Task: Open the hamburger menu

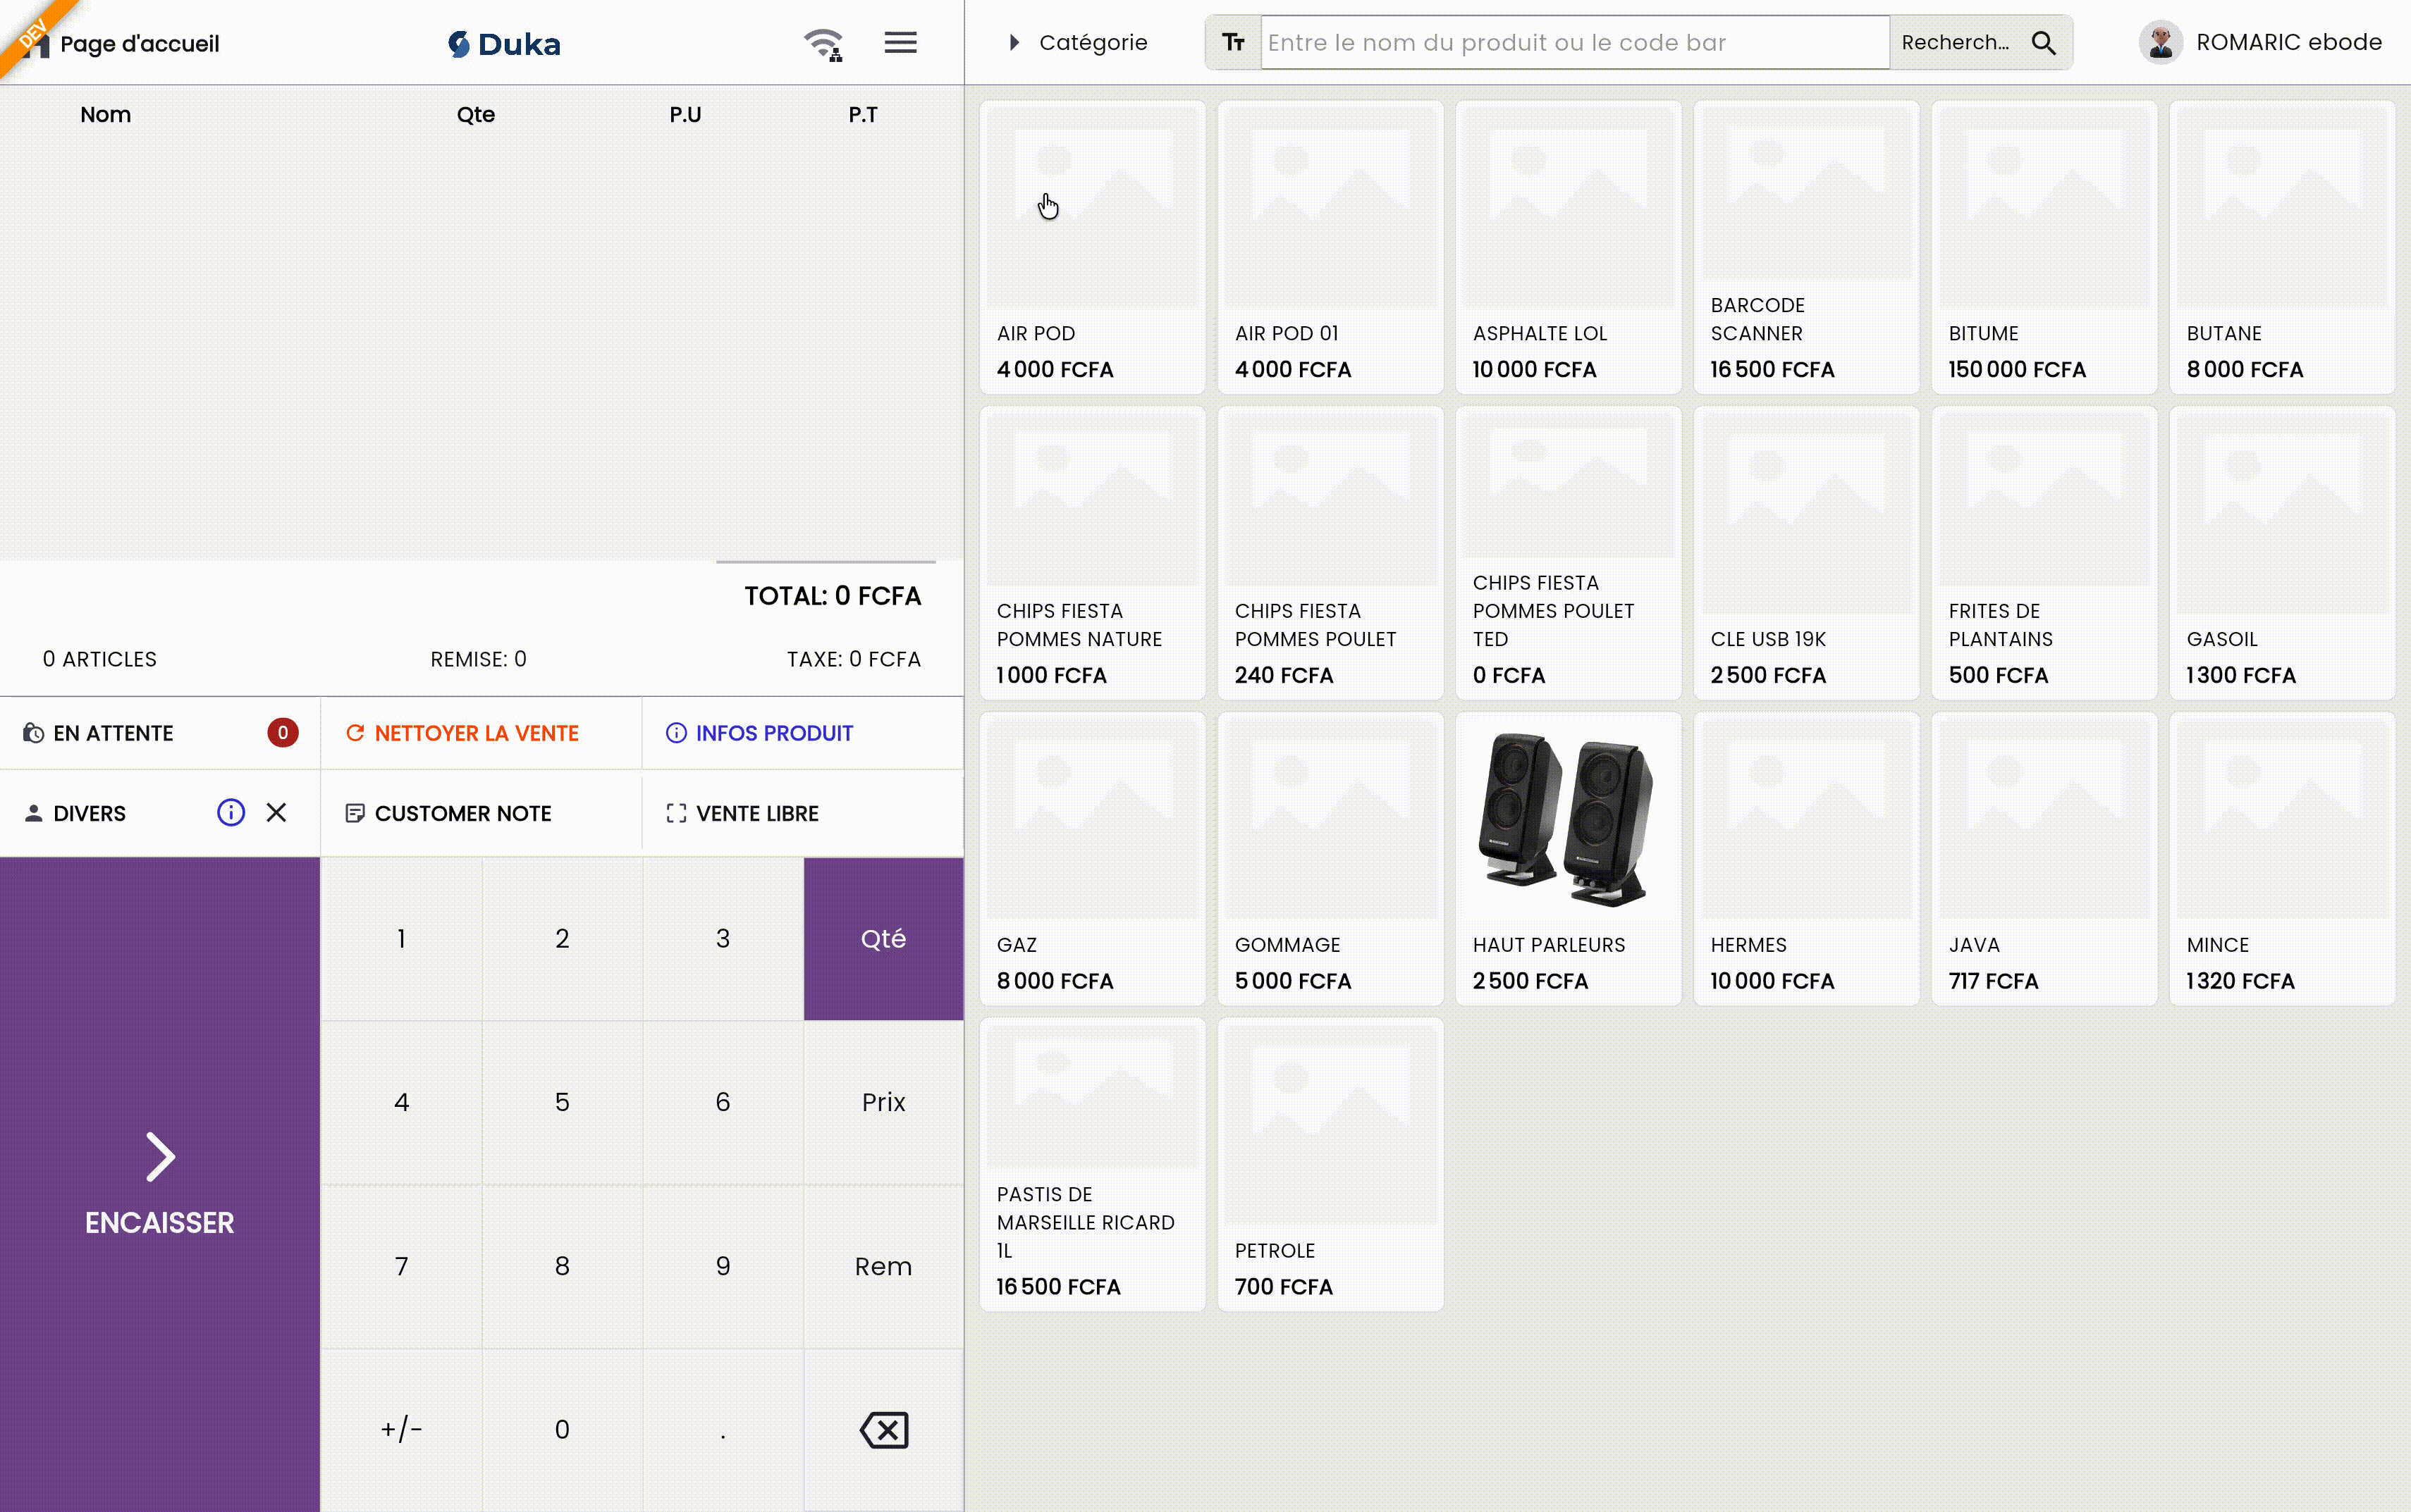Action: tap(900, 43)
